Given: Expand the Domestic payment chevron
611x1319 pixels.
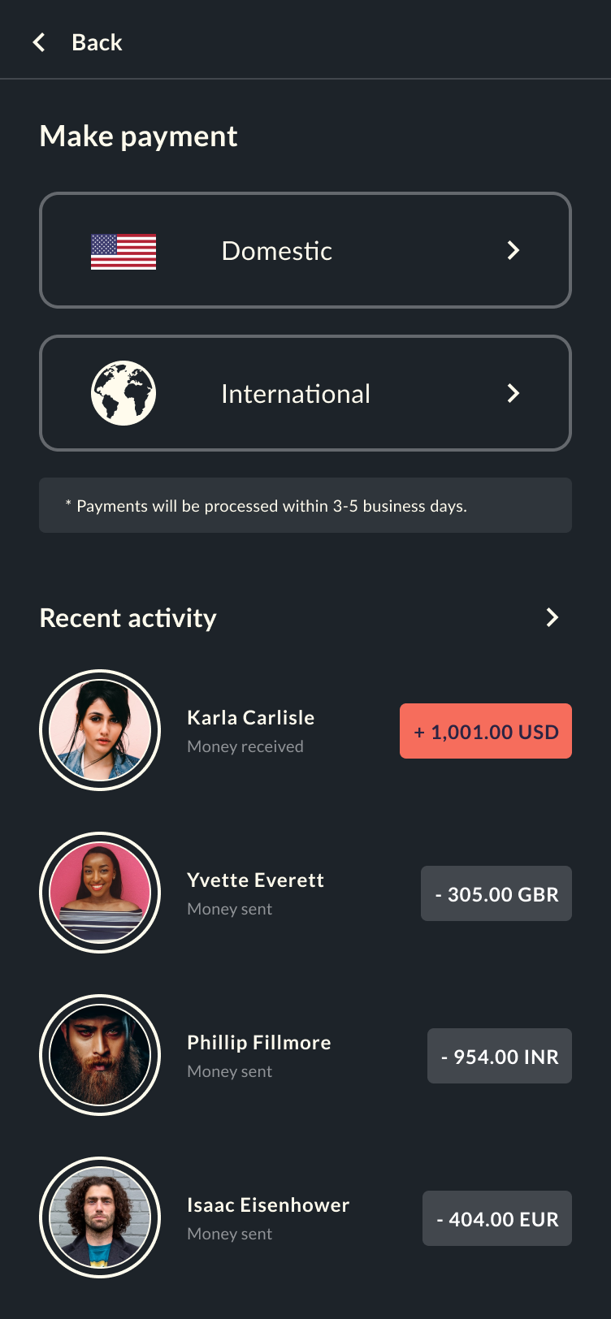Looking at the screenshot, I should pos(513,250).
